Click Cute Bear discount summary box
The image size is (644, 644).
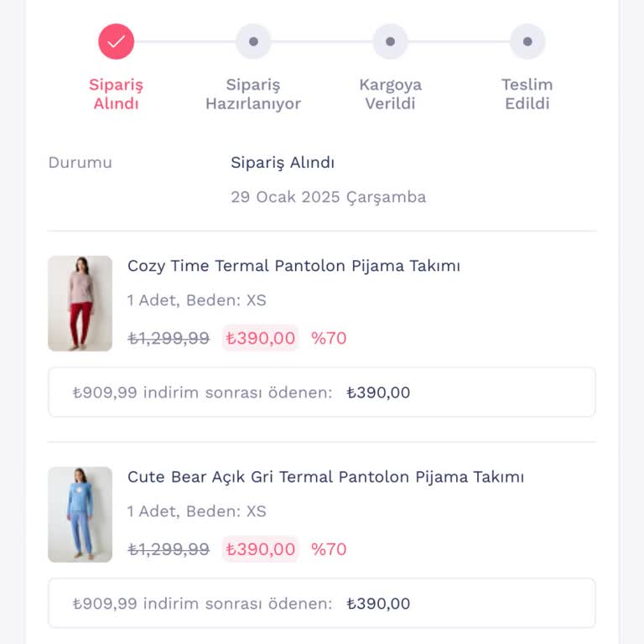322,603
